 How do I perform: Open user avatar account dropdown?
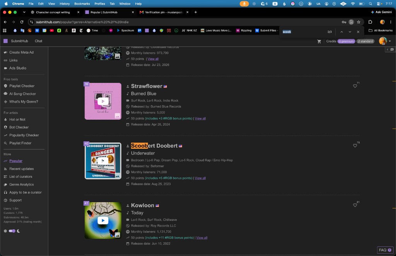point(385,41)
